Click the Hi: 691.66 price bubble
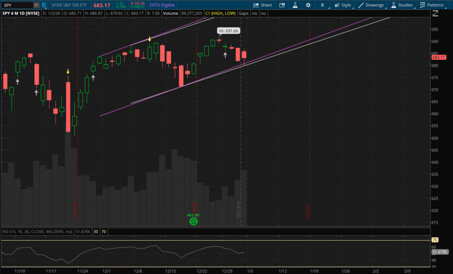Image resolution: width=453 pixels, height=274 pixels. pyautogui.click(x=228, y=31)
